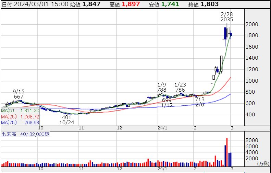Select the 1/9 high label 788
271x173 pixels.
tap(162, 90)
